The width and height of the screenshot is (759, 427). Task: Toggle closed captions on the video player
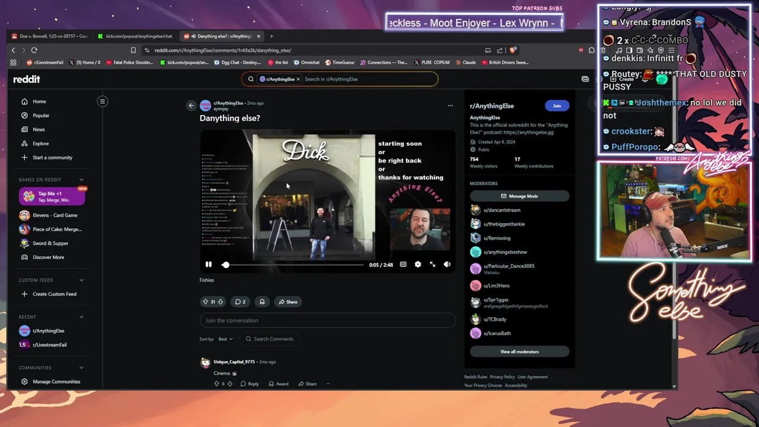tap(403, 265)
